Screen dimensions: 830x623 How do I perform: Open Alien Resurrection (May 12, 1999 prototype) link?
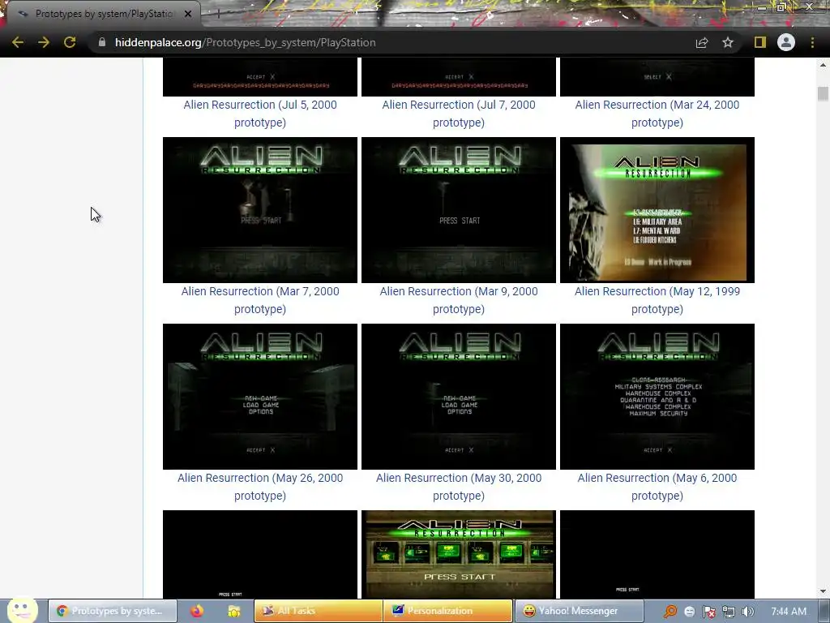click(657, 300)
